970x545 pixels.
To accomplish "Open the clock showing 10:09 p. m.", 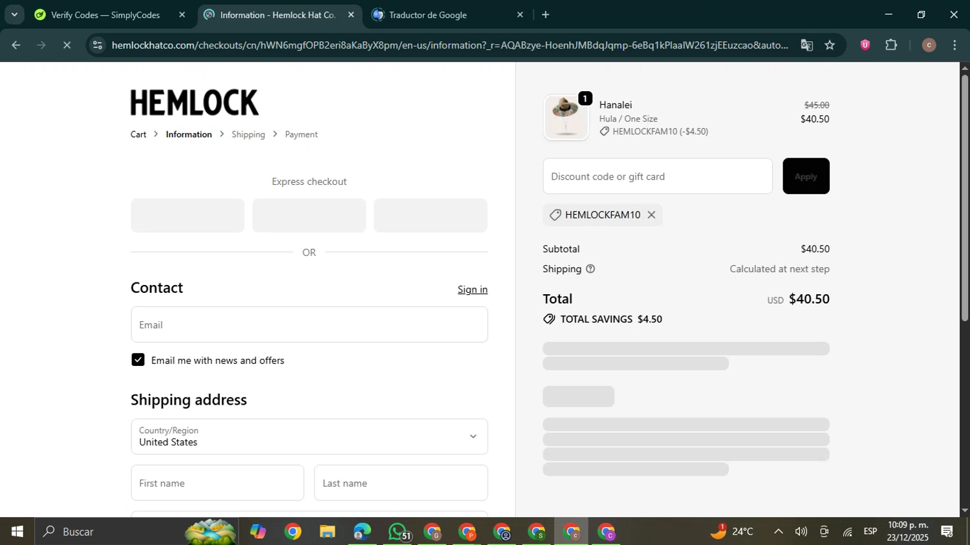I will [x=908, y=531].
